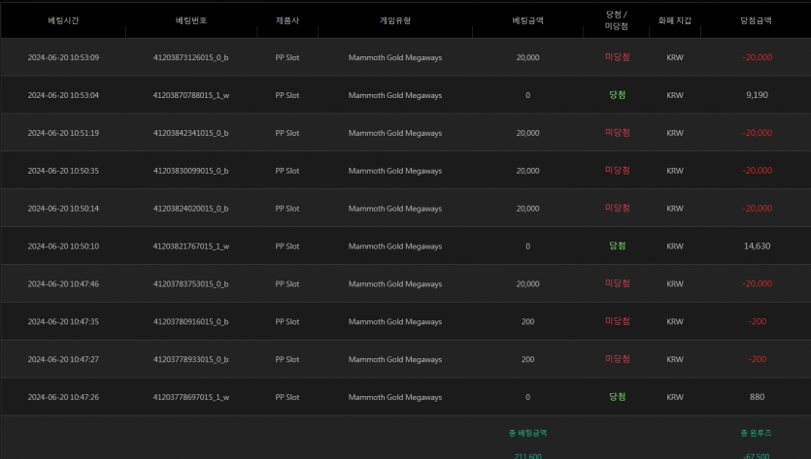Image resolution: width=811 pixels, height=459 pixels.
Task: Click the 총 윈루즈 total label
Action: [756, 433]
